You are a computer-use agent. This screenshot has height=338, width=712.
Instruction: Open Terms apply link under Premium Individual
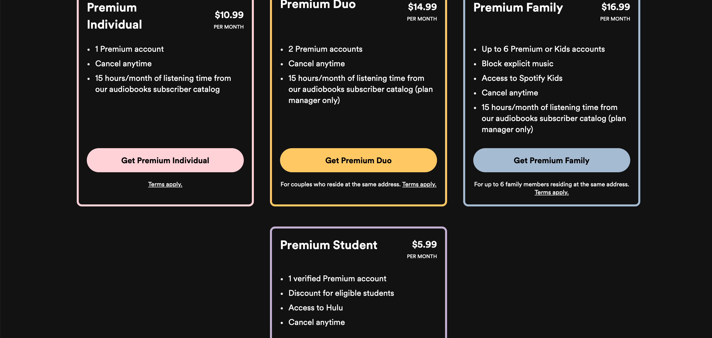[165, 184]
